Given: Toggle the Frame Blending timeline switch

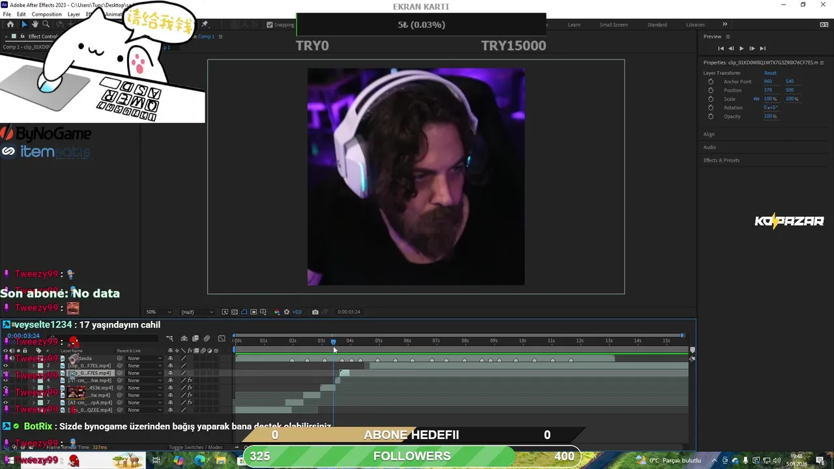Looking at the screenshot, I should [x=195, y=338].
